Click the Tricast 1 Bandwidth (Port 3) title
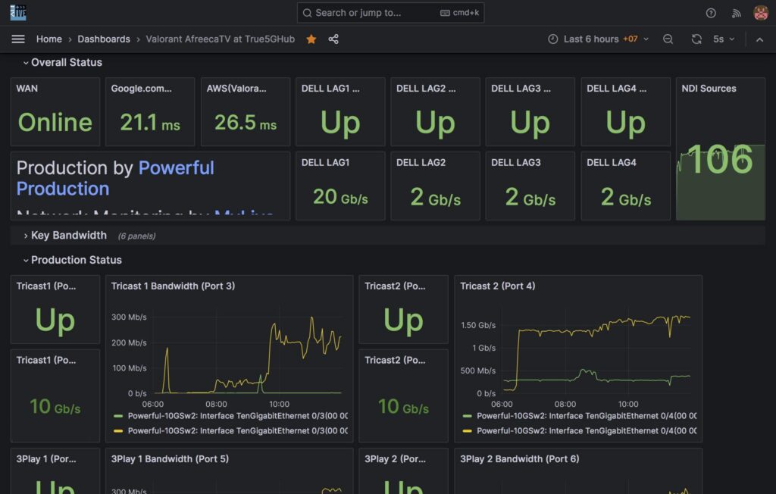Screen dimensions: 776x494 174,286
